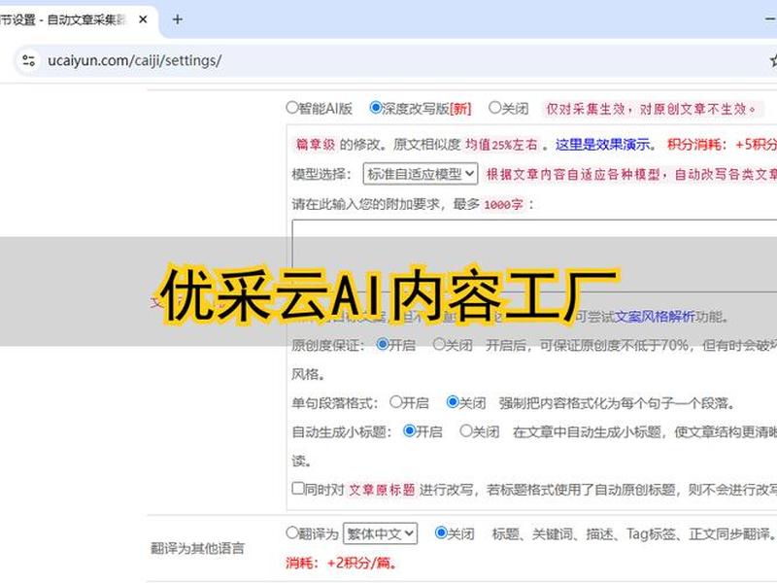Select 关闭 radio next to 深度改写版
Image resolution: width=777 pixels, height=583 pixels.
(494, 107)
